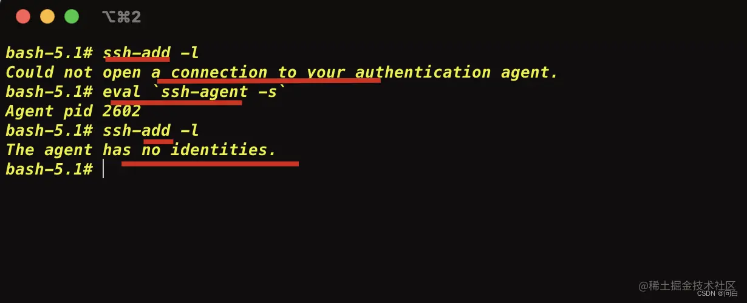747x303 pixels.
Task: Click the long red underline below 'identities'
Action: (210, 164)
